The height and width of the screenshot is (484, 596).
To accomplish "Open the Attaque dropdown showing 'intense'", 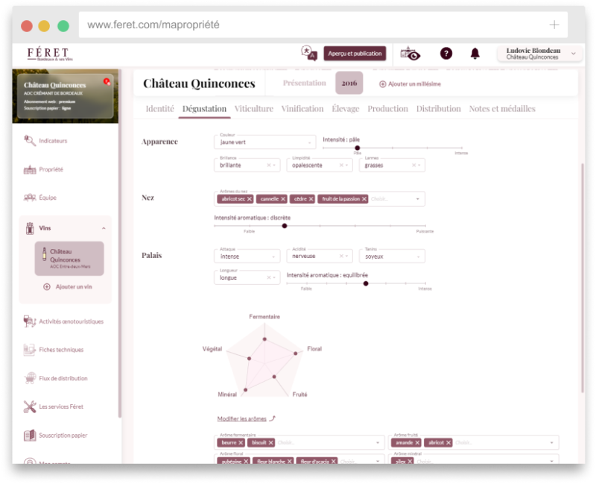I will [247, 257].
